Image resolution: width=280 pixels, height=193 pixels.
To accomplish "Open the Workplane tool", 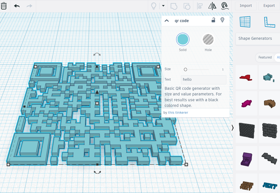I will click(245, 22).
